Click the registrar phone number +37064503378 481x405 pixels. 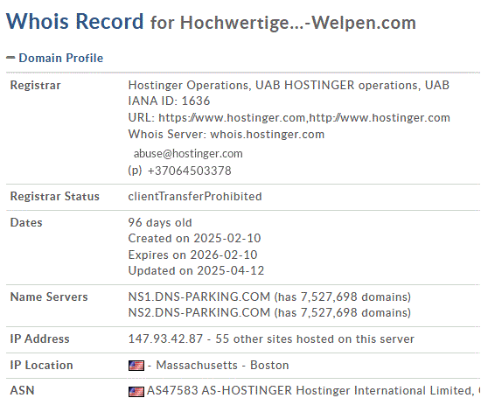[189, 171]
